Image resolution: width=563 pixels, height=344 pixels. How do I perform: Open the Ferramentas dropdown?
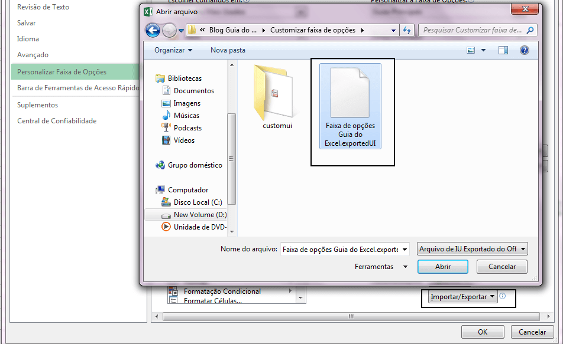[x=382, y=266]
